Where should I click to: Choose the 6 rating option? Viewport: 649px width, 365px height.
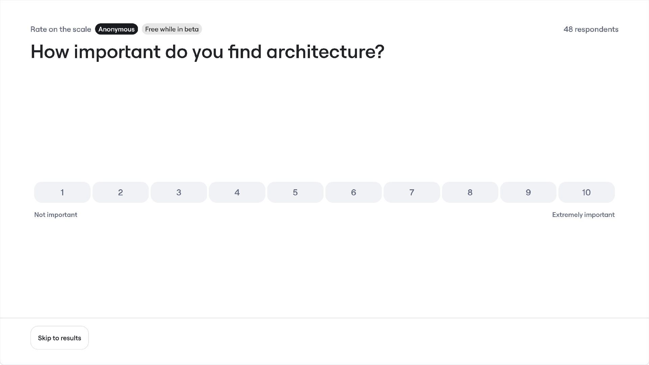coord(354,192)
